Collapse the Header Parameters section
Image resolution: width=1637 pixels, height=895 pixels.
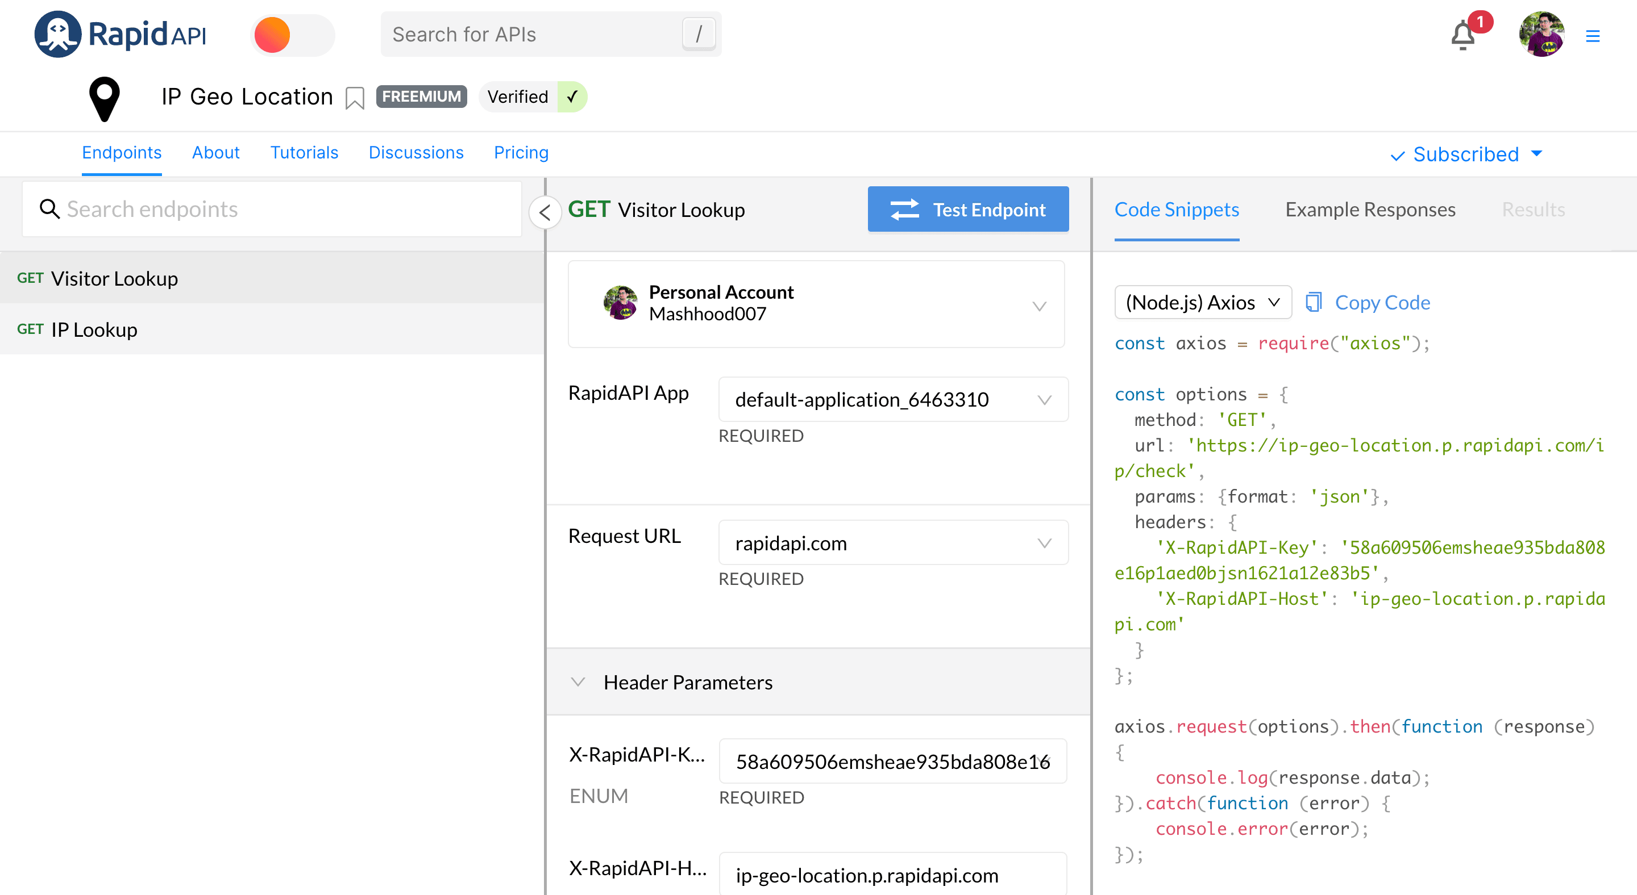point(577,683)
